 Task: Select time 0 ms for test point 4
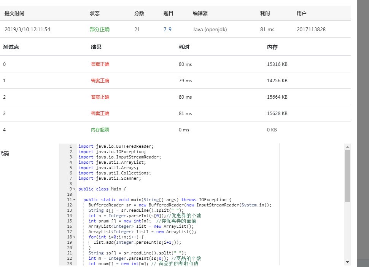(x=184, y=130)
